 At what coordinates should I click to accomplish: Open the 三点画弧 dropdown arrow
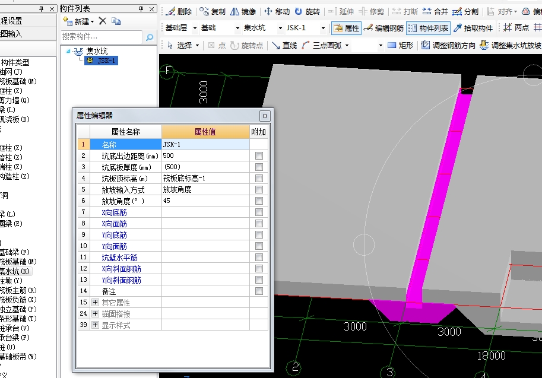tap(347, 45)
